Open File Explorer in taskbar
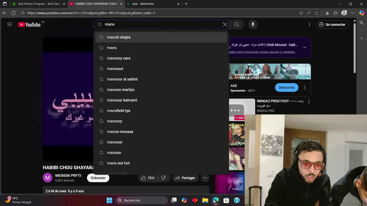Viewport: 367px width, 206px height. [x=205, y=200]
